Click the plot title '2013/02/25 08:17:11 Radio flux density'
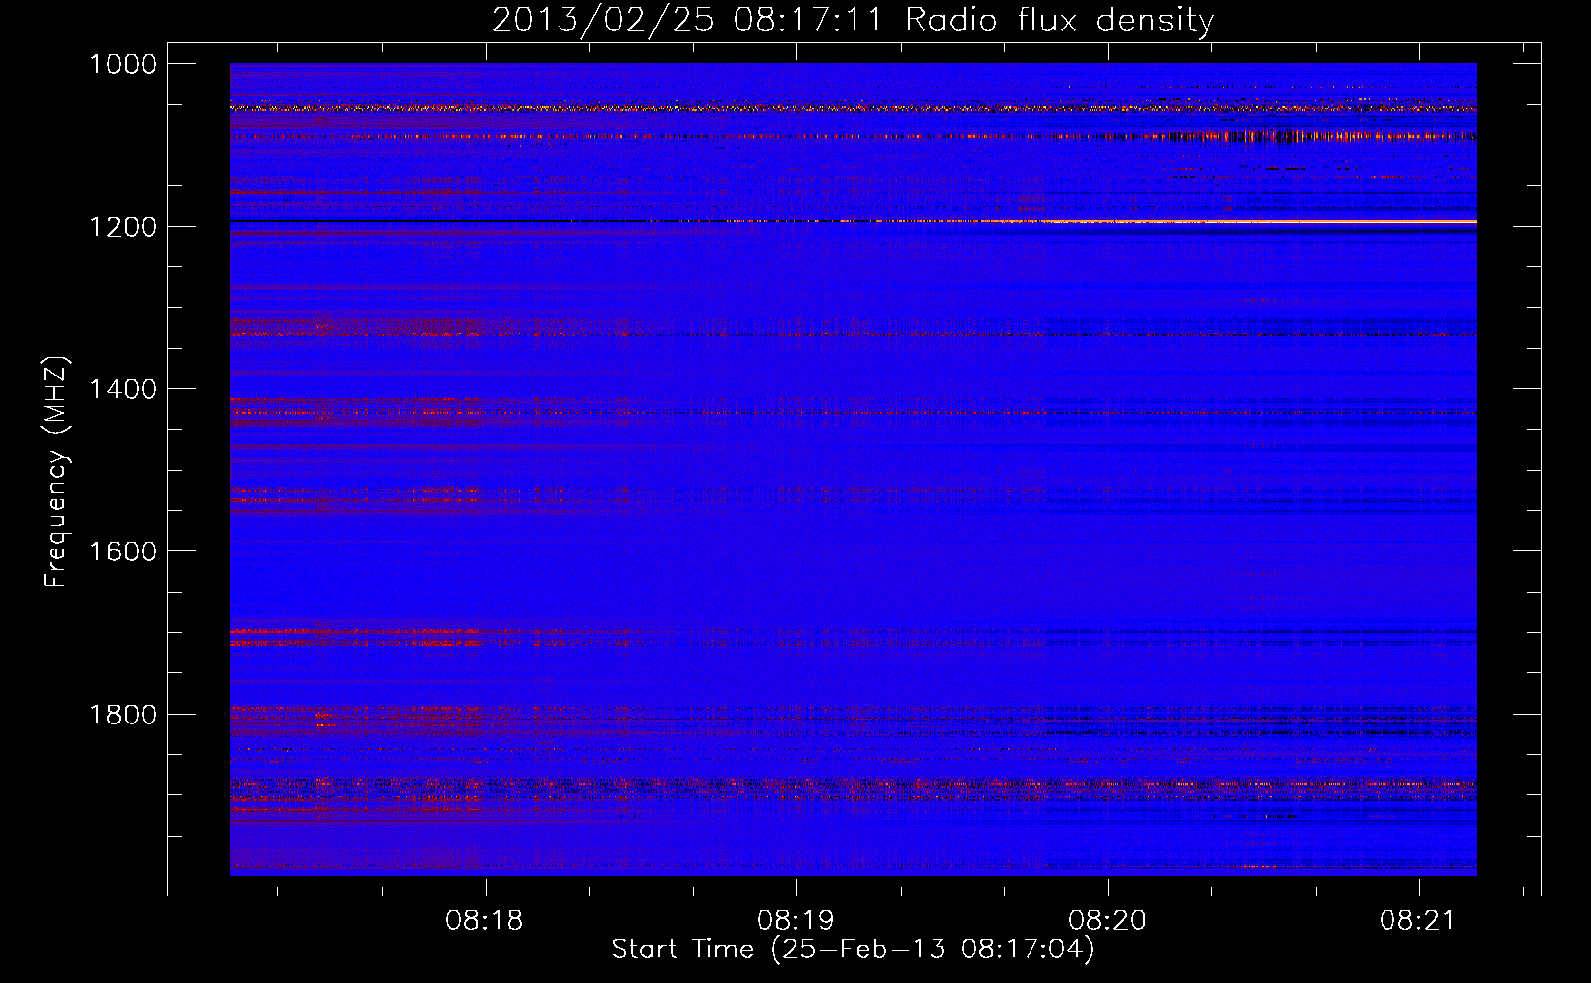This screenshot has height=983, width=1591. 853,20
